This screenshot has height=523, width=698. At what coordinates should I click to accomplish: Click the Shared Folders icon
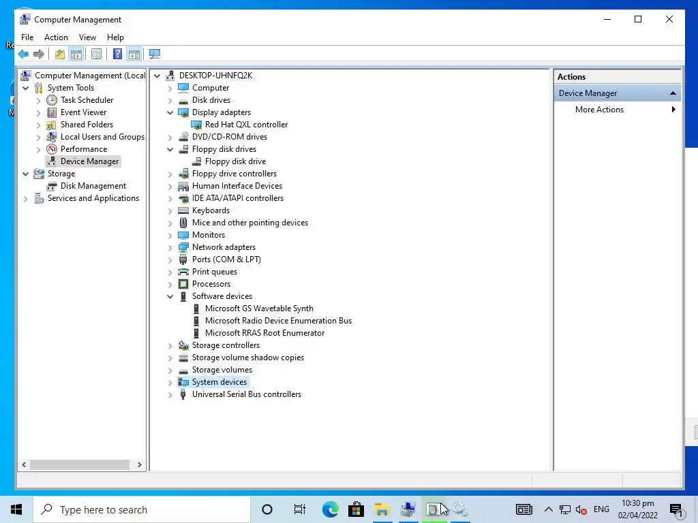click(x=52, y=125)
